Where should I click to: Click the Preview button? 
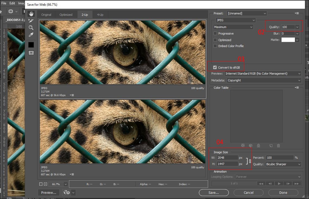click(x=48, y=192)
